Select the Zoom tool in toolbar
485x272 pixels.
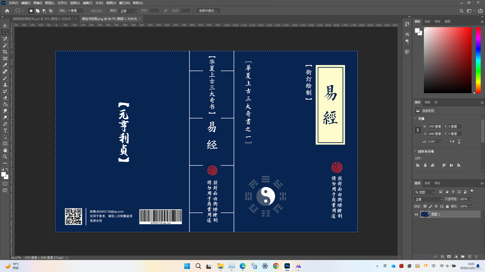pos(5,157)
